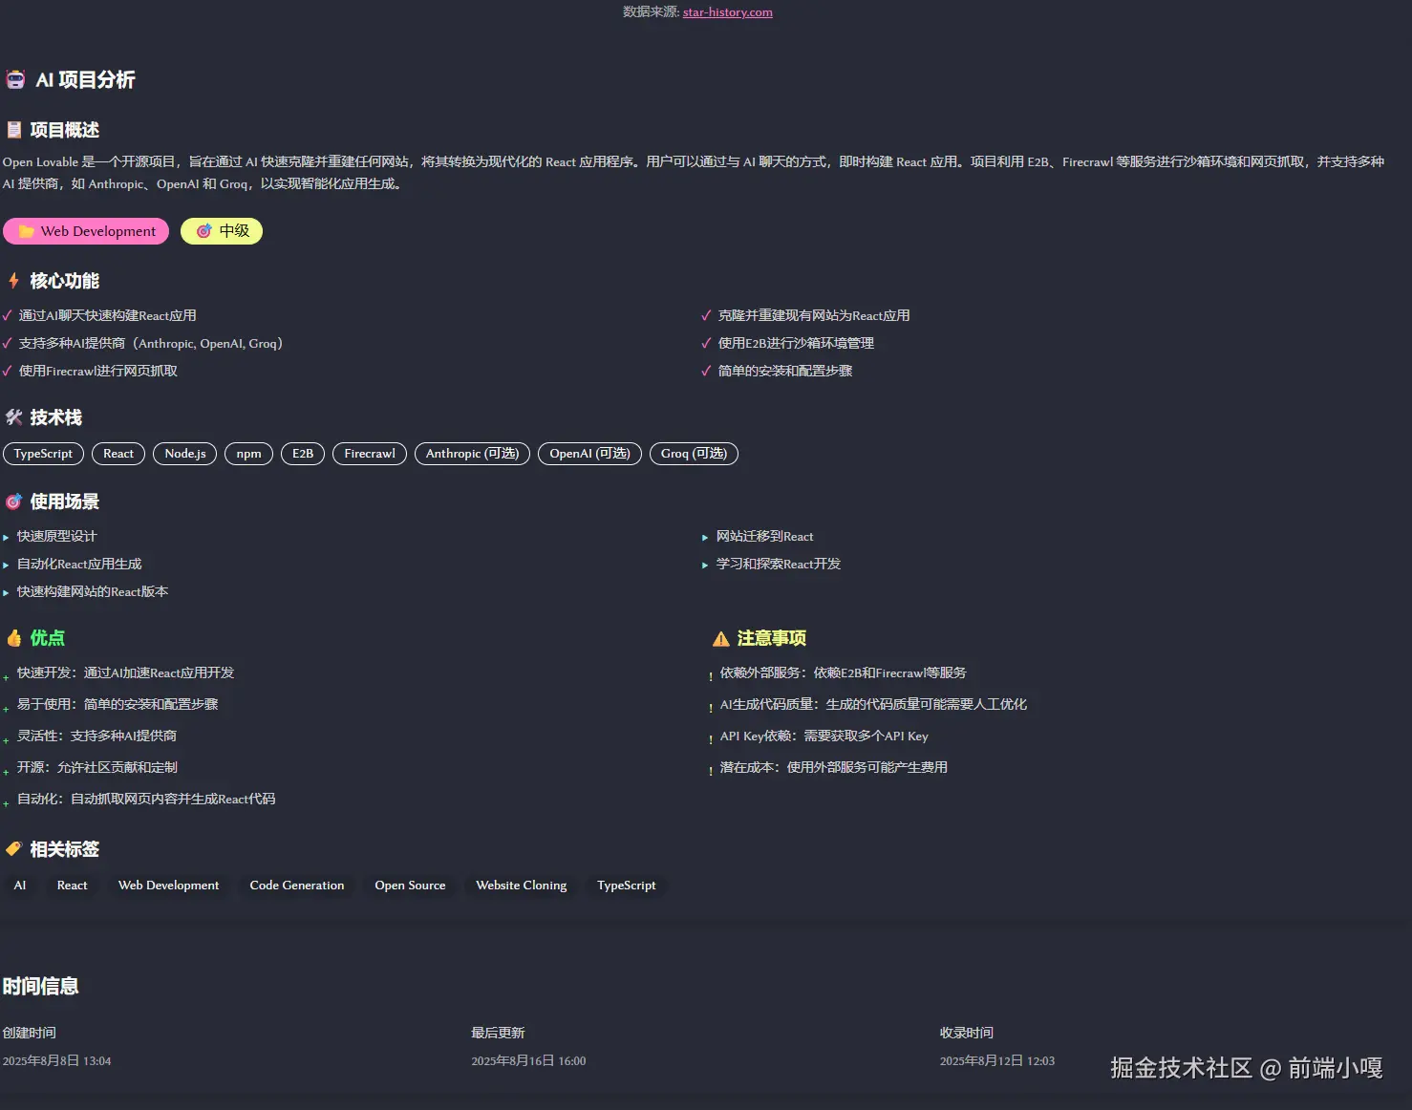1412x1110 pixels.
Task: Click the folder icon inside Web Development badge
Action: tap(27, 231)
